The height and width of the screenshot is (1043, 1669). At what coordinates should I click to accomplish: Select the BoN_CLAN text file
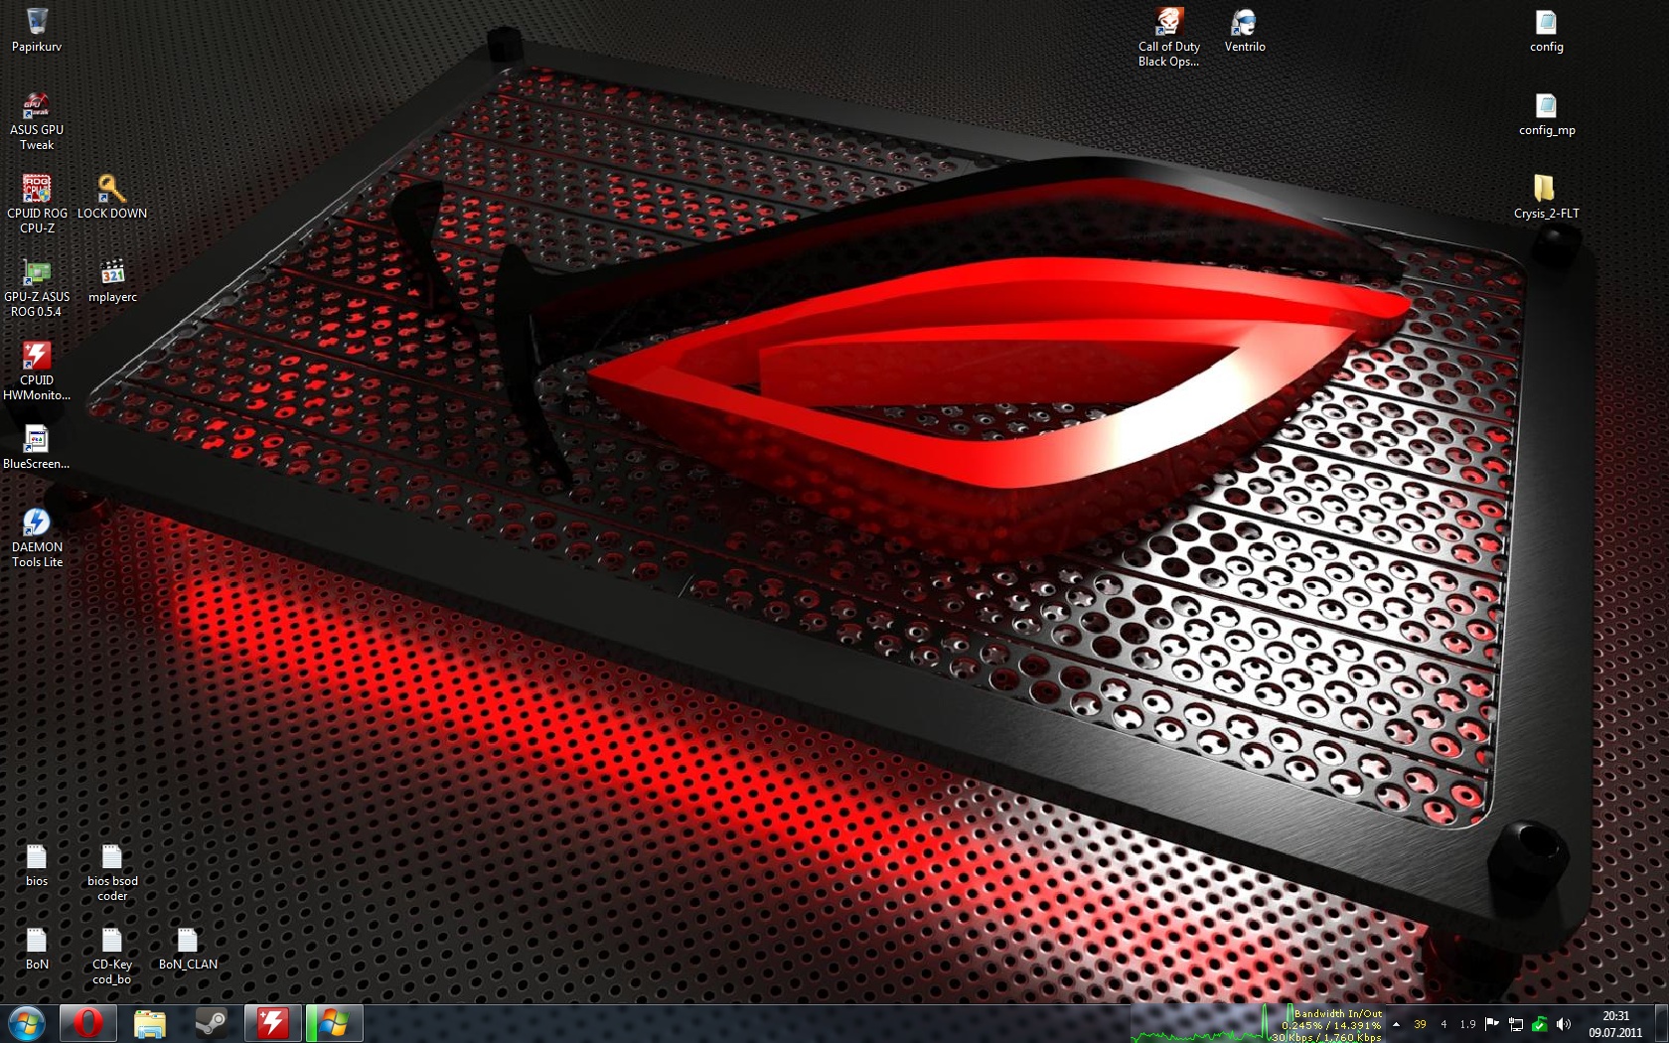click(188, 948)
